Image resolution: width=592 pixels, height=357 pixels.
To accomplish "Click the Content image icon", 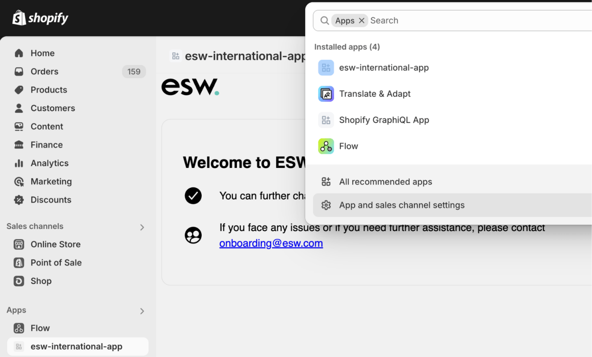I will 19,127.
